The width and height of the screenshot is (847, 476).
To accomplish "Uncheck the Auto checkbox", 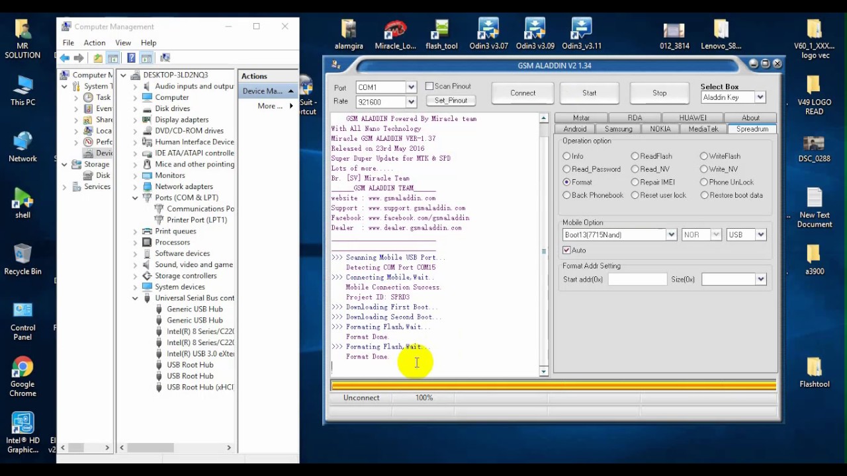I will (x=566, y=250).
